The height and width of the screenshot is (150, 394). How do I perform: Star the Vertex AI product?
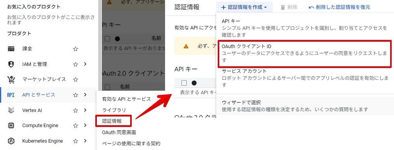pos(76,110)
